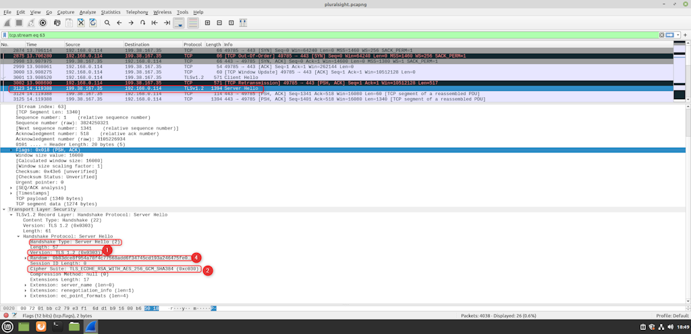
Task: Expand Extension: server_name (len=0)
Action: click(x=26, y=285)
